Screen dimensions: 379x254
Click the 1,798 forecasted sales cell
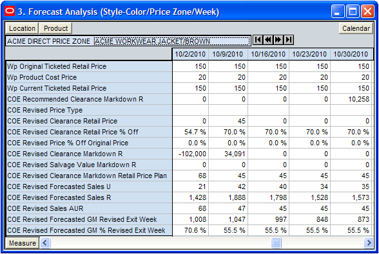pos(268,197)
